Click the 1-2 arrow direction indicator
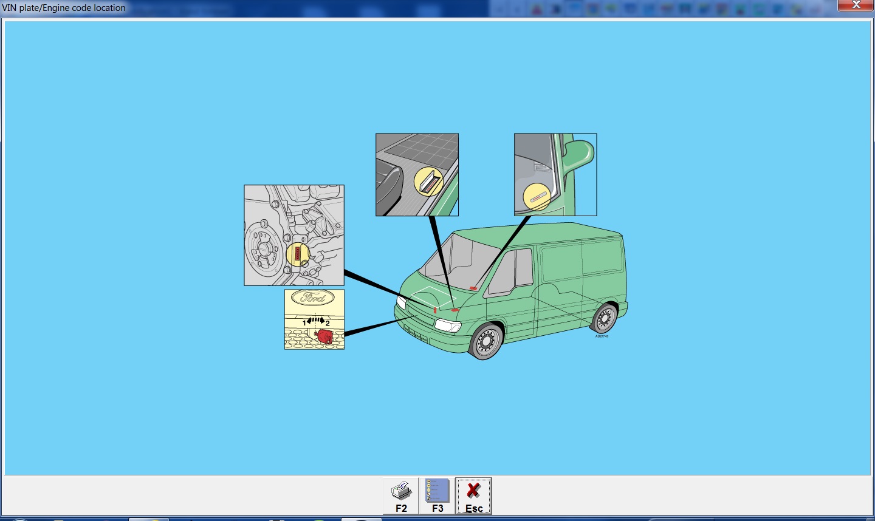Image resolution: width=875 pixels, height=521 pixels. [x=316, y=321]
